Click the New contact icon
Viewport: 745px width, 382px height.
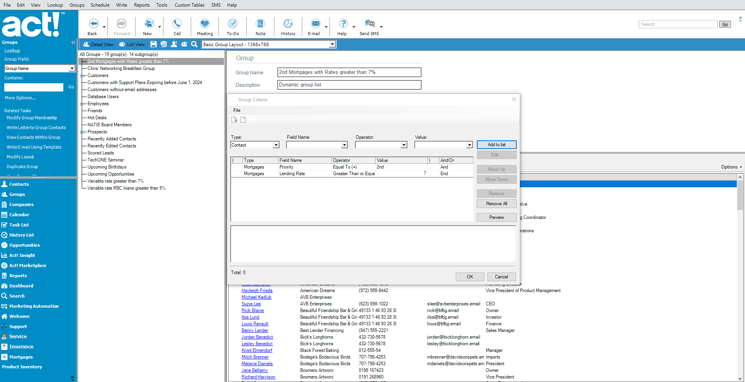pos(149,24)
